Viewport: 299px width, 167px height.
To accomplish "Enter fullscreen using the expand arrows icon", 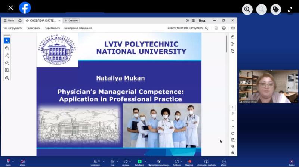I will [x=290, y=9].
